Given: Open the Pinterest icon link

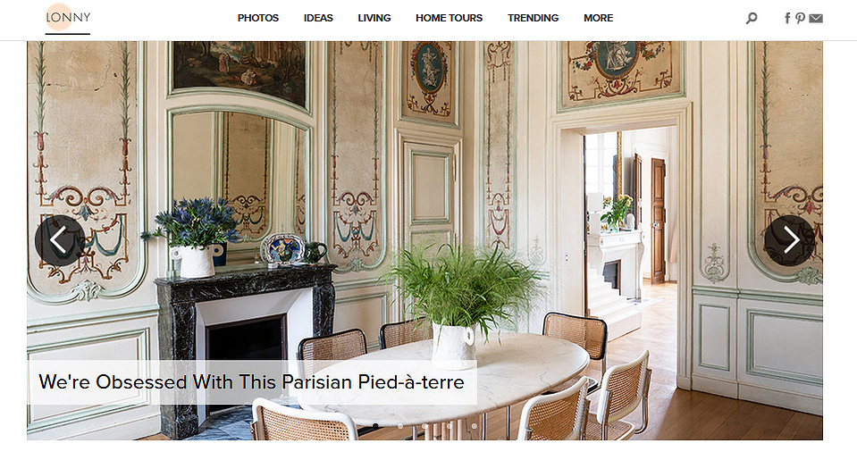Looking at the screenshot, I should (800, 18).
